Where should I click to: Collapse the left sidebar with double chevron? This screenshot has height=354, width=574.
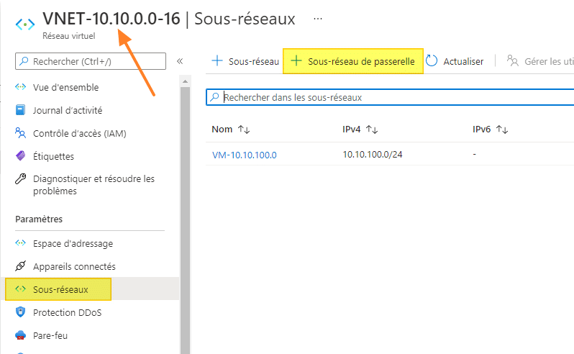(180, 62)
